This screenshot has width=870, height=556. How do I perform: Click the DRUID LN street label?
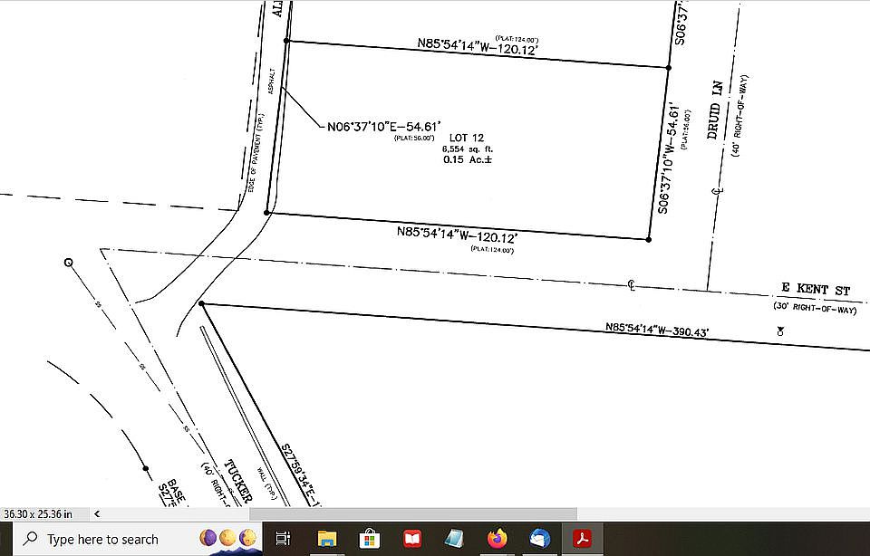point(715,110)
